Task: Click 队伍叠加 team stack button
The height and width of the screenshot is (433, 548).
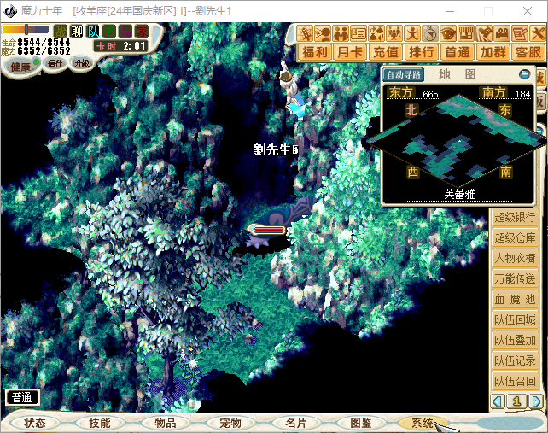Action: tap(515, 340)
